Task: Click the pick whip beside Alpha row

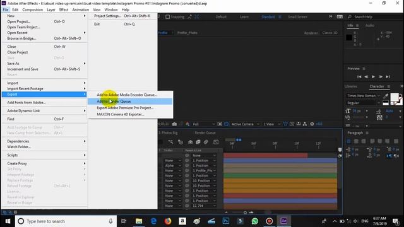Action: click(187, 165)
